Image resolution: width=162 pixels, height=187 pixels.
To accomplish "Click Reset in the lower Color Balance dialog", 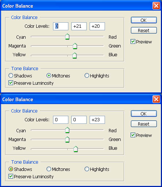I will coord(144,124).
